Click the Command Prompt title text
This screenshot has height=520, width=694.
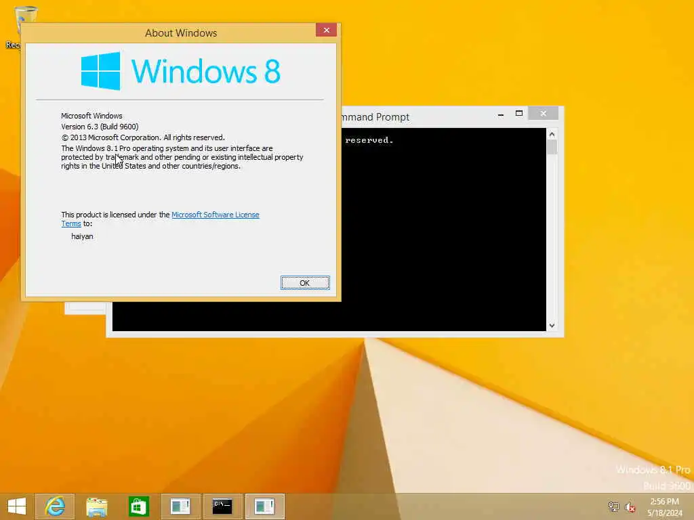click(375, 117)
